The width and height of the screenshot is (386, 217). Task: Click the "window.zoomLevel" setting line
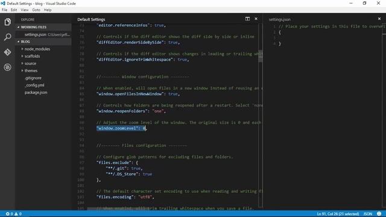[122, 128]
